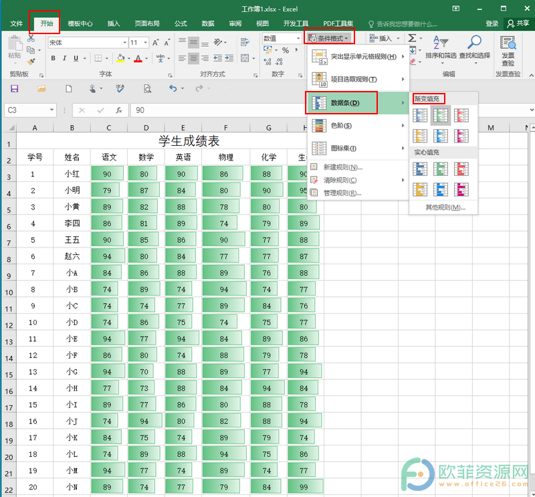Click the Print Preview magnifier-page icon
535x497 pixels.
click(x=147, y=89)
